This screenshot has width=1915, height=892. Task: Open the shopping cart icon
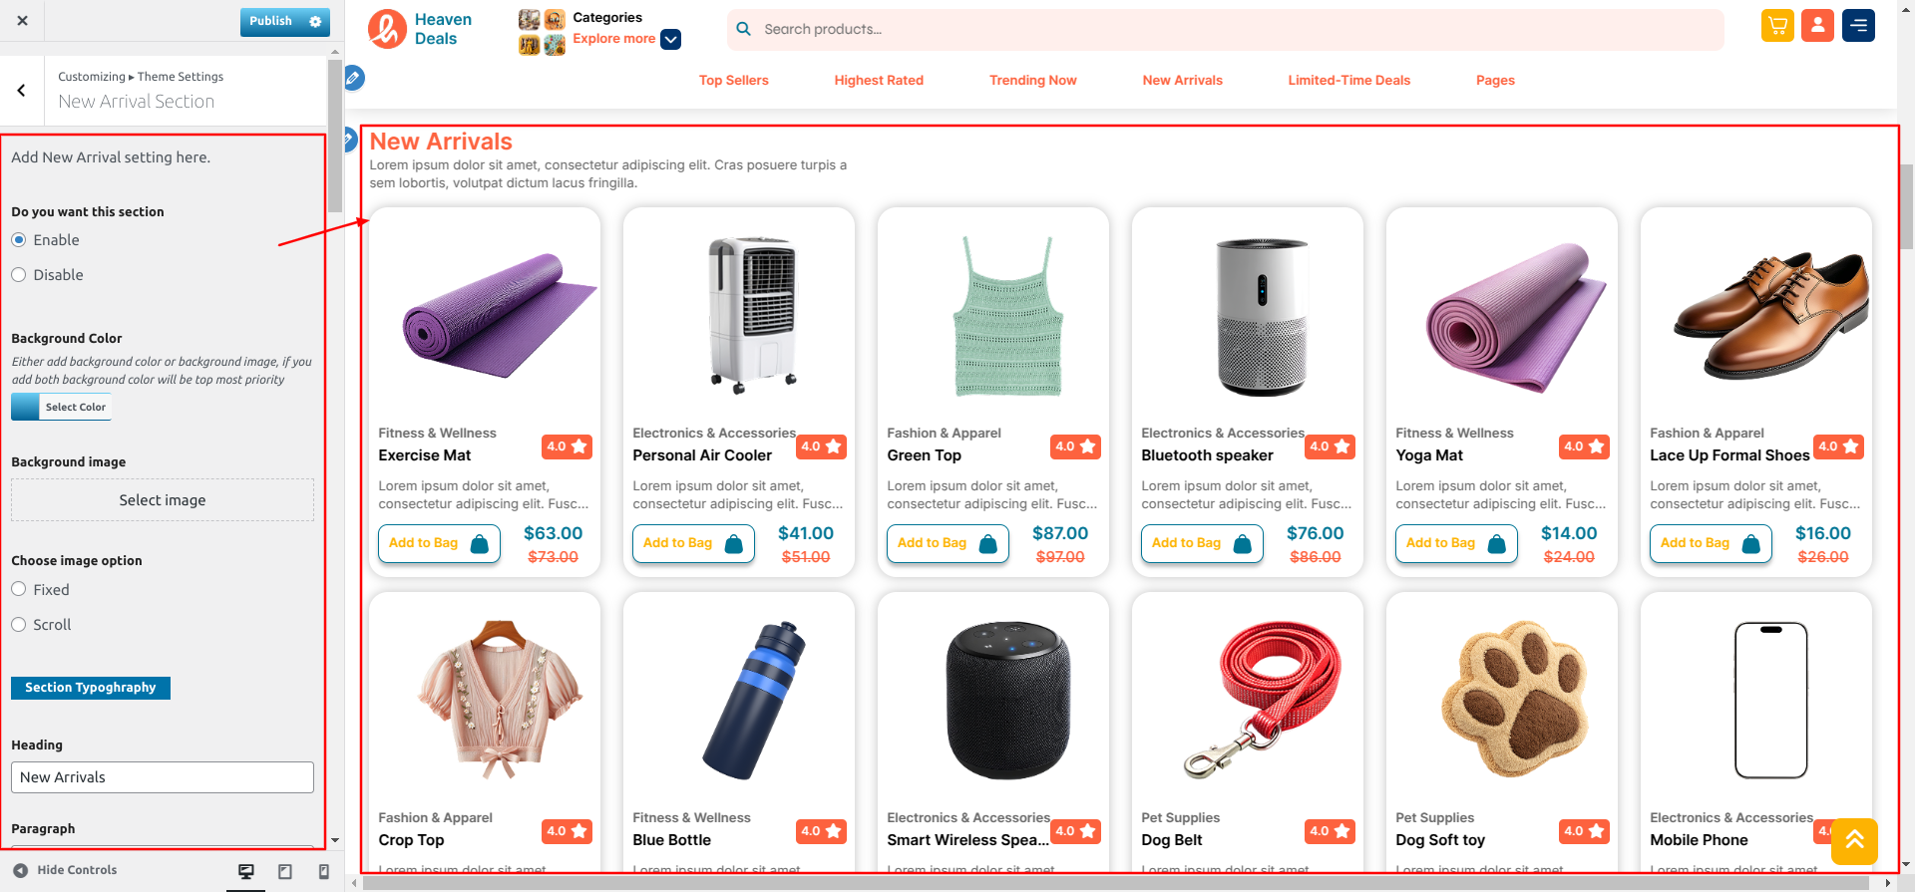(1777, 26)
